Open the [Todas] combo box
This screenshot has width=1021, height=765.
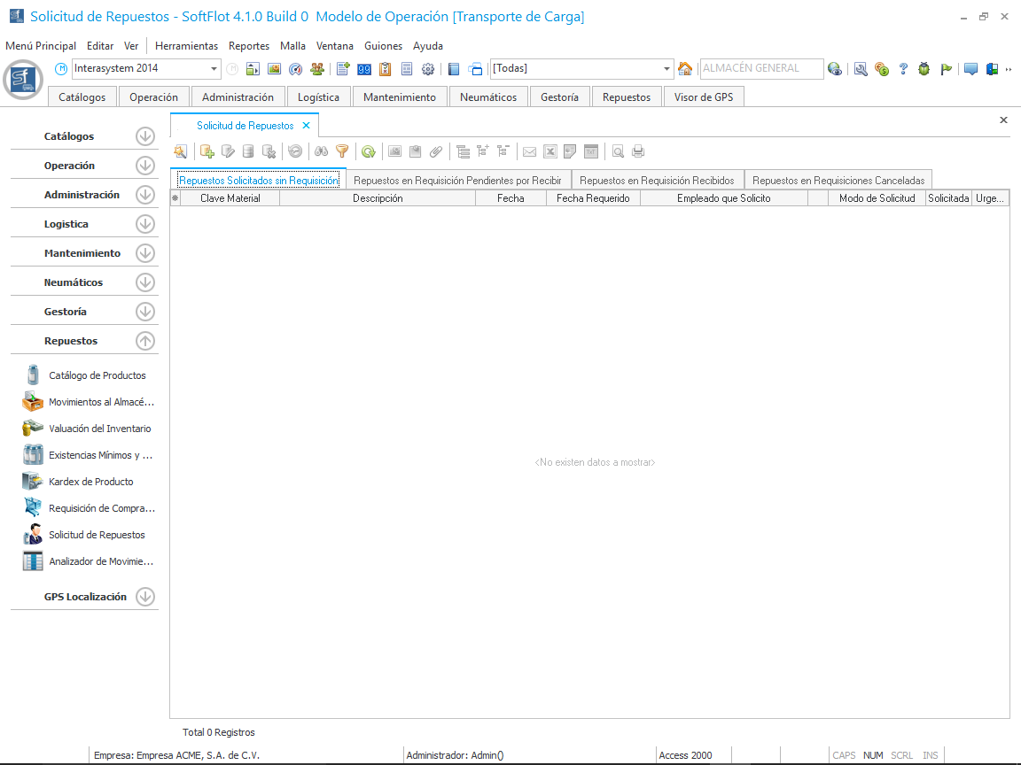click(x=667, y=69)
